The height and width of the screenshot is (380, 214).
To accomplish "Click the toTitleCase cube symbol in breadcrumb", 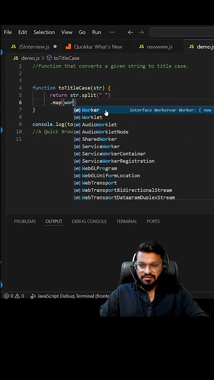I will click(49, 58).
